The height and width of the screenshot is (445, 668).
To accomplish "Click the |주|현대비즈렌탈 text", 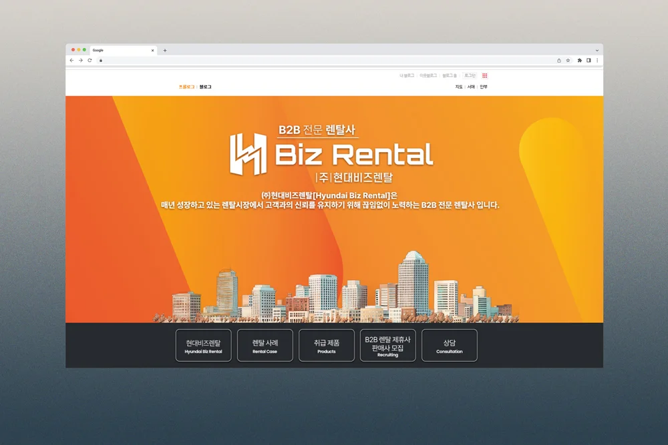I will pyautogui.click(x=354, y=177).
